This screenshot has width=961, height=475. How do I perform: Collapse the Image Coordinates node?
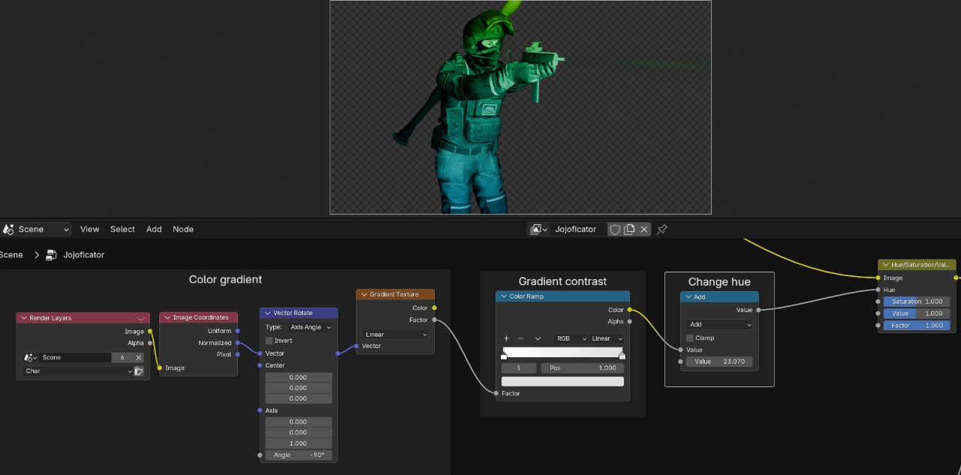pyautogui.click(x=167, y=317)
